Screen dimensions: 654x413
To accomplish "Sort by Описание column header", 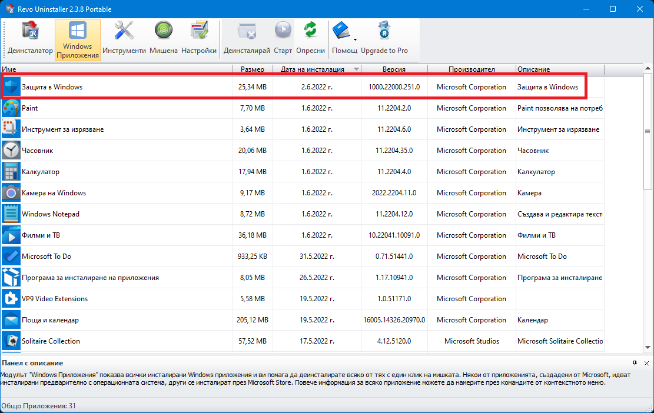I will pos(560,69).
